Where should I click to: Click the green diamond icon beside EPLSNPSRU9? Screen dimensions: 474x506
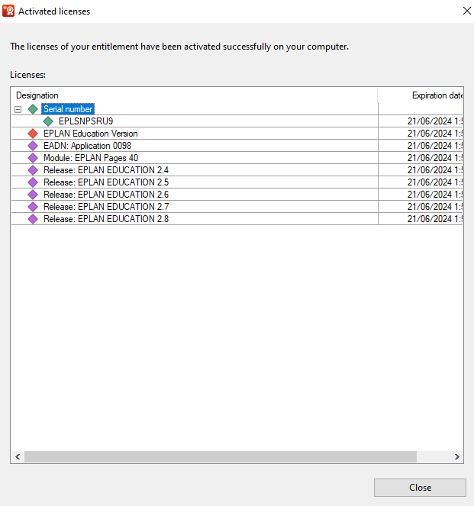click(x=48, y=121)
